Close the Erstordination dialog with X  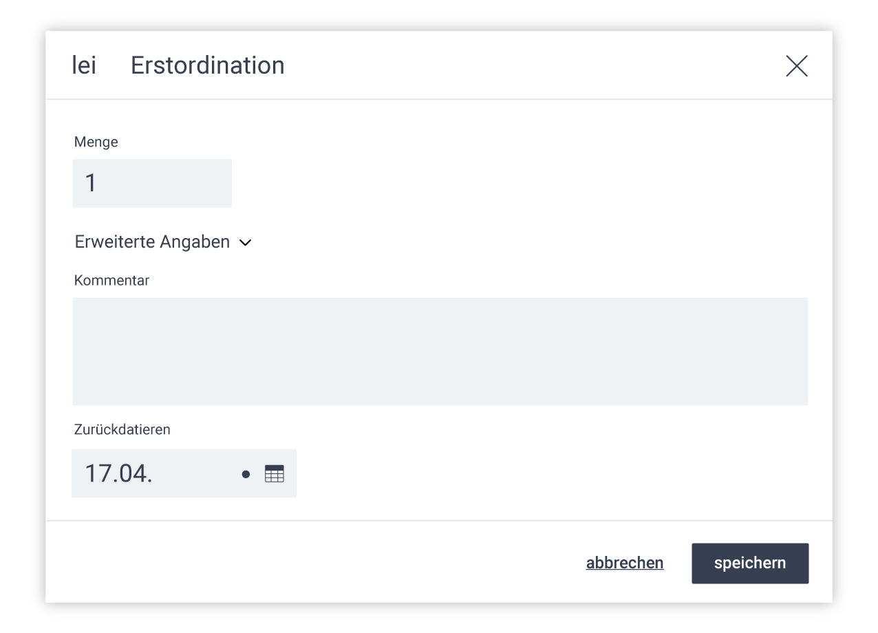click(796, 66)
